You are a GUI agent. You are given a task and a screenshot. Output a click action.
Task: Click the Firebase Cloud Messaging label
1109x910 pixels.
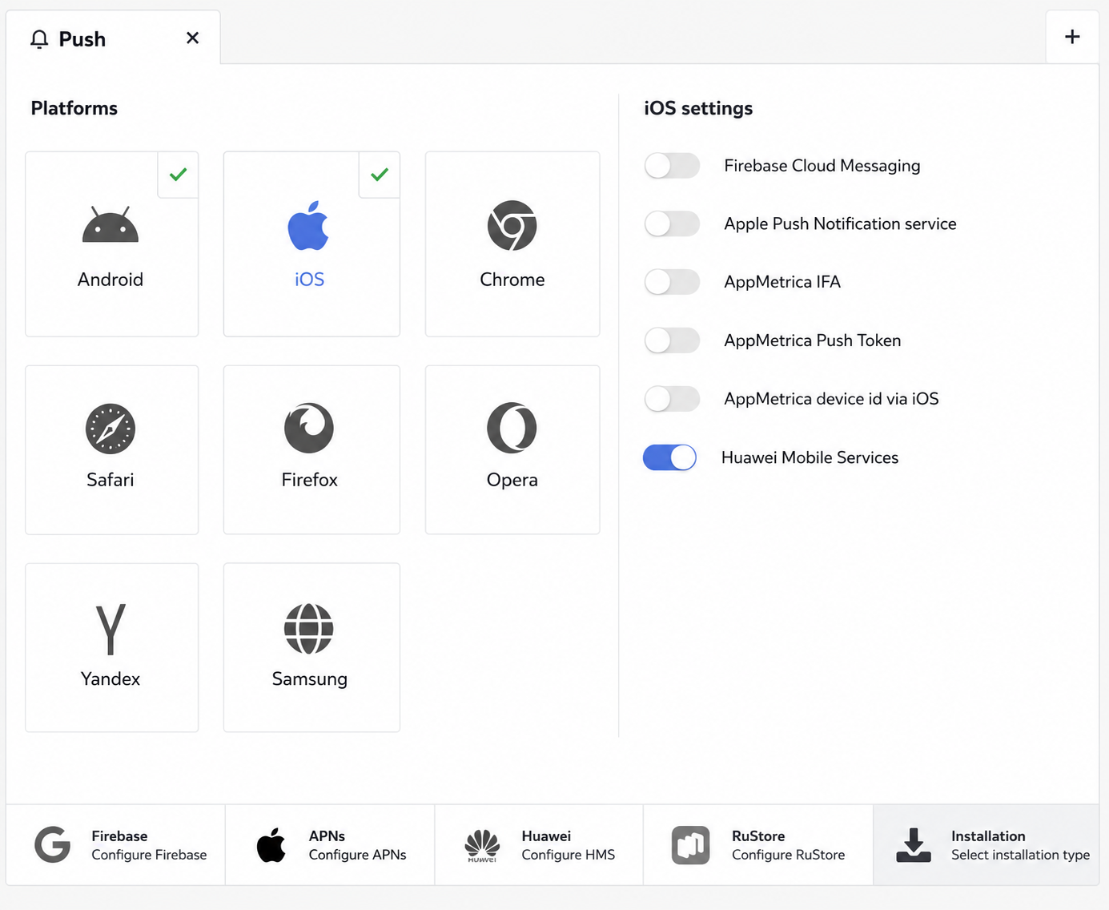pos(822,166)
